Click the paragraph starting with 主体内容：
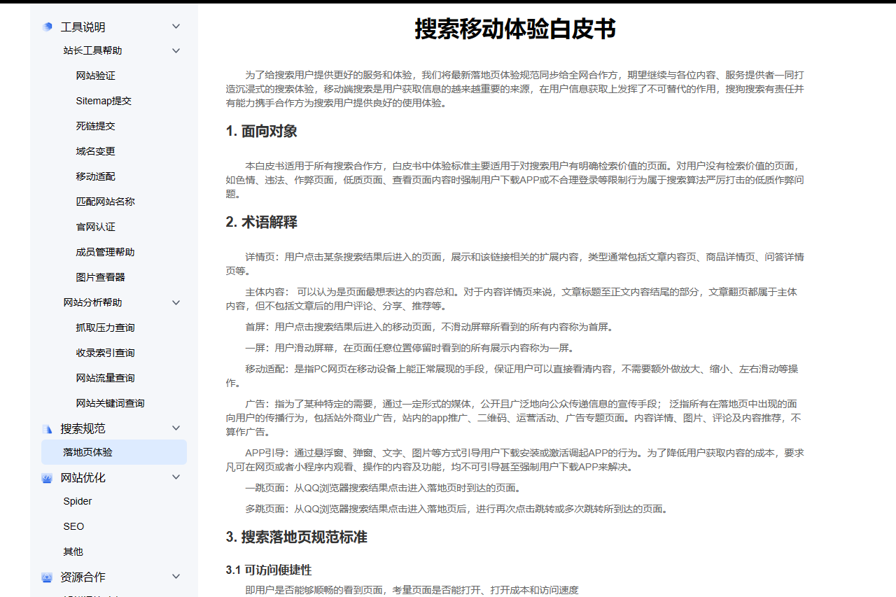 pyautogui.click(x=515, y=299)
